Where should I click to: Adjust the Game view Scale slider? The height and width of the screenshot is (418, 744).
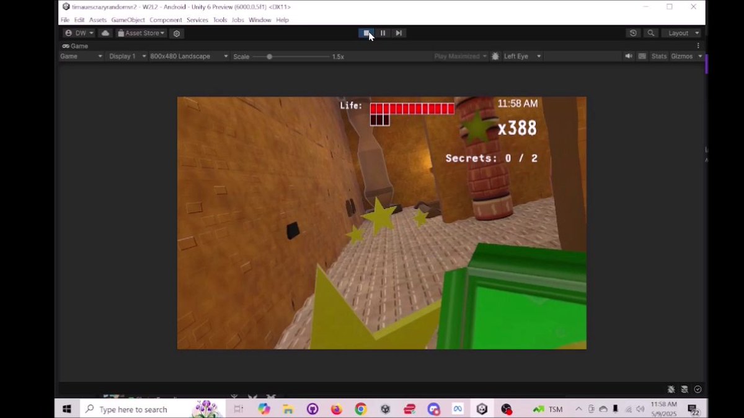269,56
